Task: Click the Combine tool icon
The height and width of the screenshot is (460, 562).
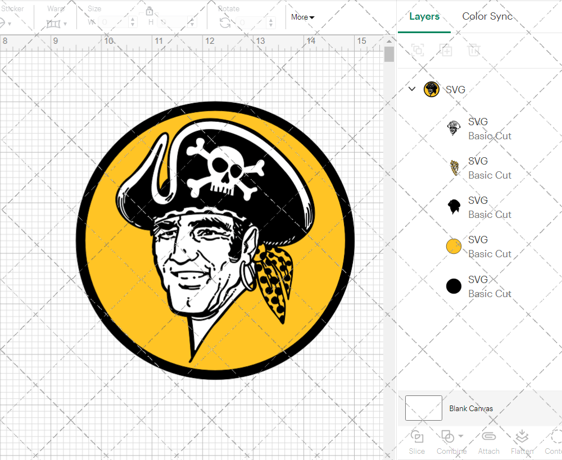Action: 448,437
